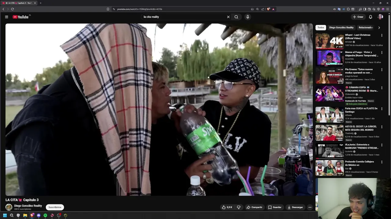
Task: Select the Diego González Reality chip
Action: pyautogui.click(x=341, y=27)
